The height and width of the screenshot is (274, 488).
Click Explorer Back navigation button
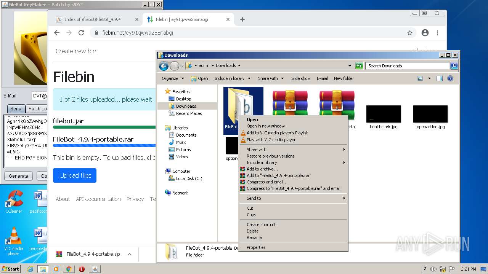[x=164, y=66]
